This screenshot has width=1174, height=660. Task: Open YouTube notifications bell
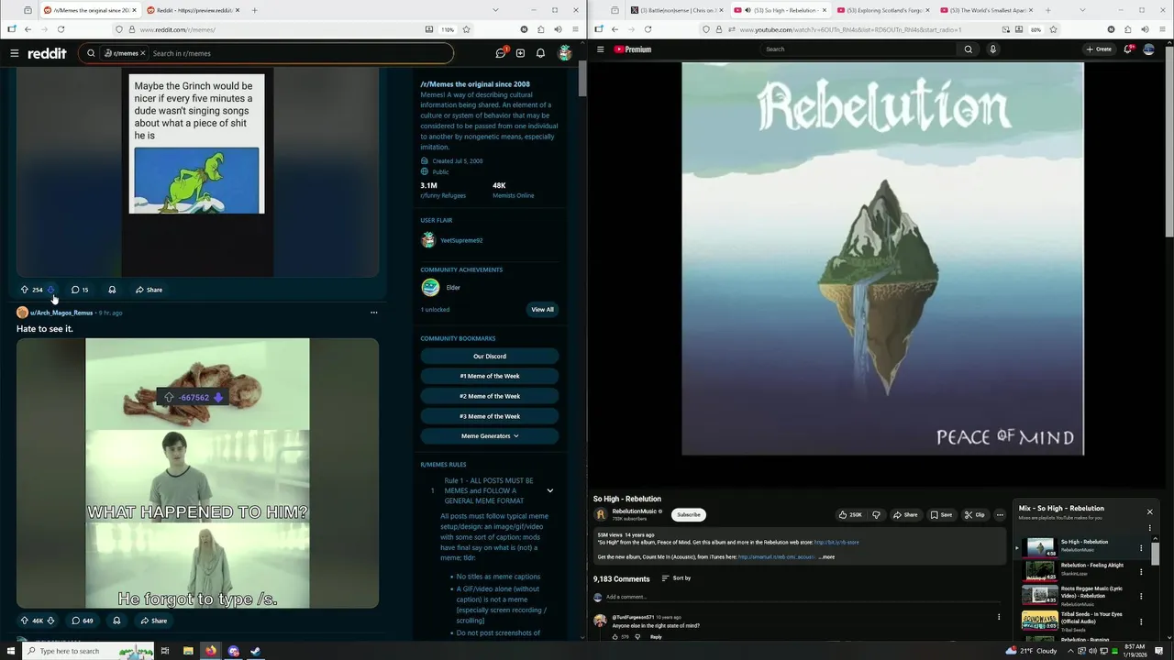point(1127,49)
